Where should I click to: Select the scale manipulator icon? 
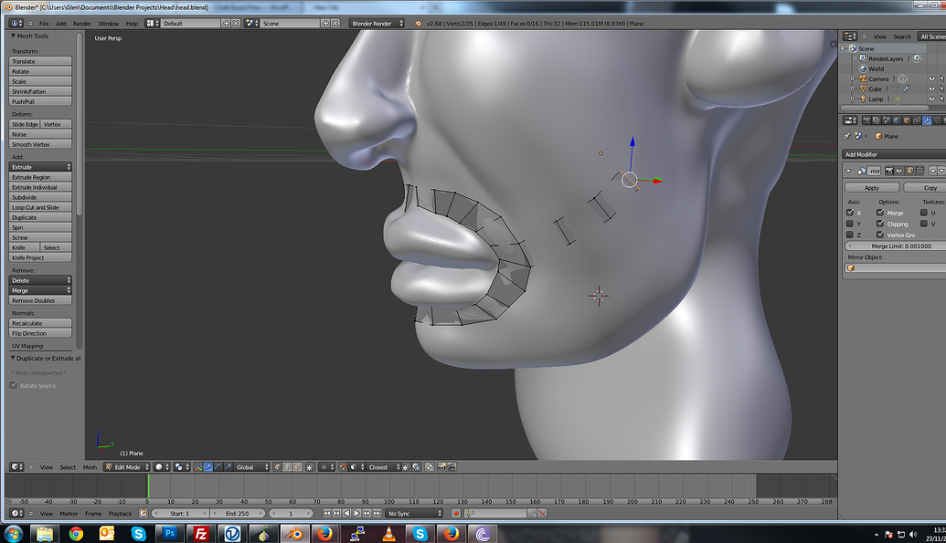[x=229, y=467]
